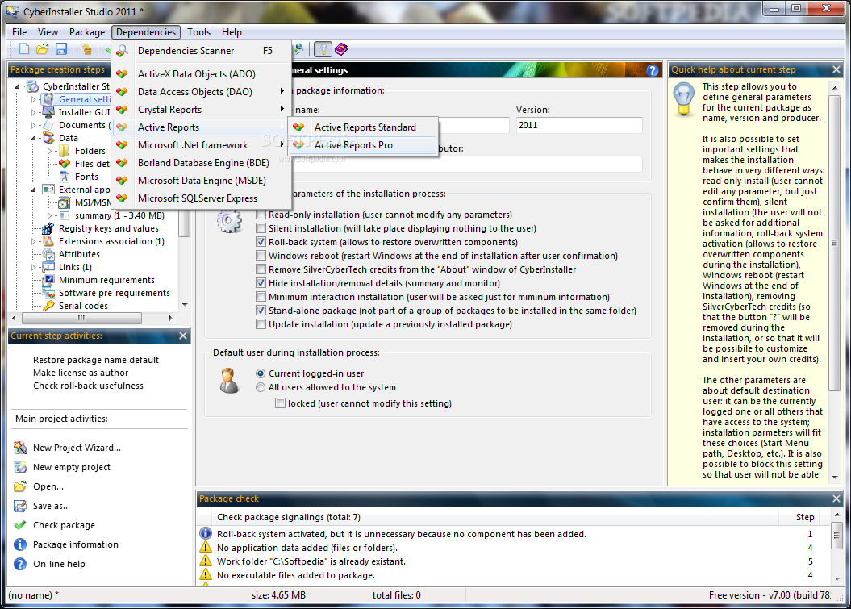Click the Save as disk icon in activities
The height and width of the screenshot is (609, 851).
tap(20, 506)
